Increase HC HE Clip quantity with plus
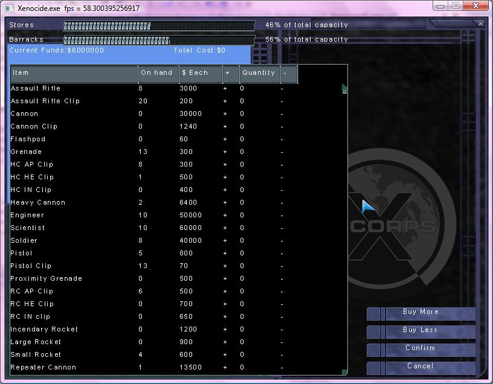Image resolution: width=493 pixels, height=384 pixels. click(225, 178)
